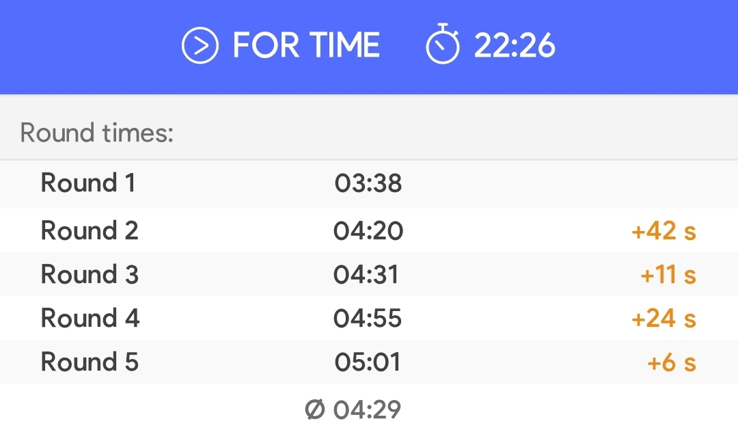Select the Round 4 row label
738x441 pixels.
[x=90, y=318]
